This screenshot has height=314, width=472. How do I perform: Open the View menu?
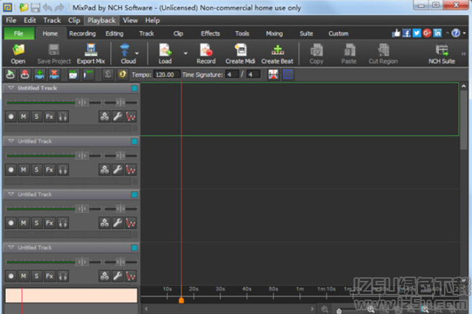[130, 20]
